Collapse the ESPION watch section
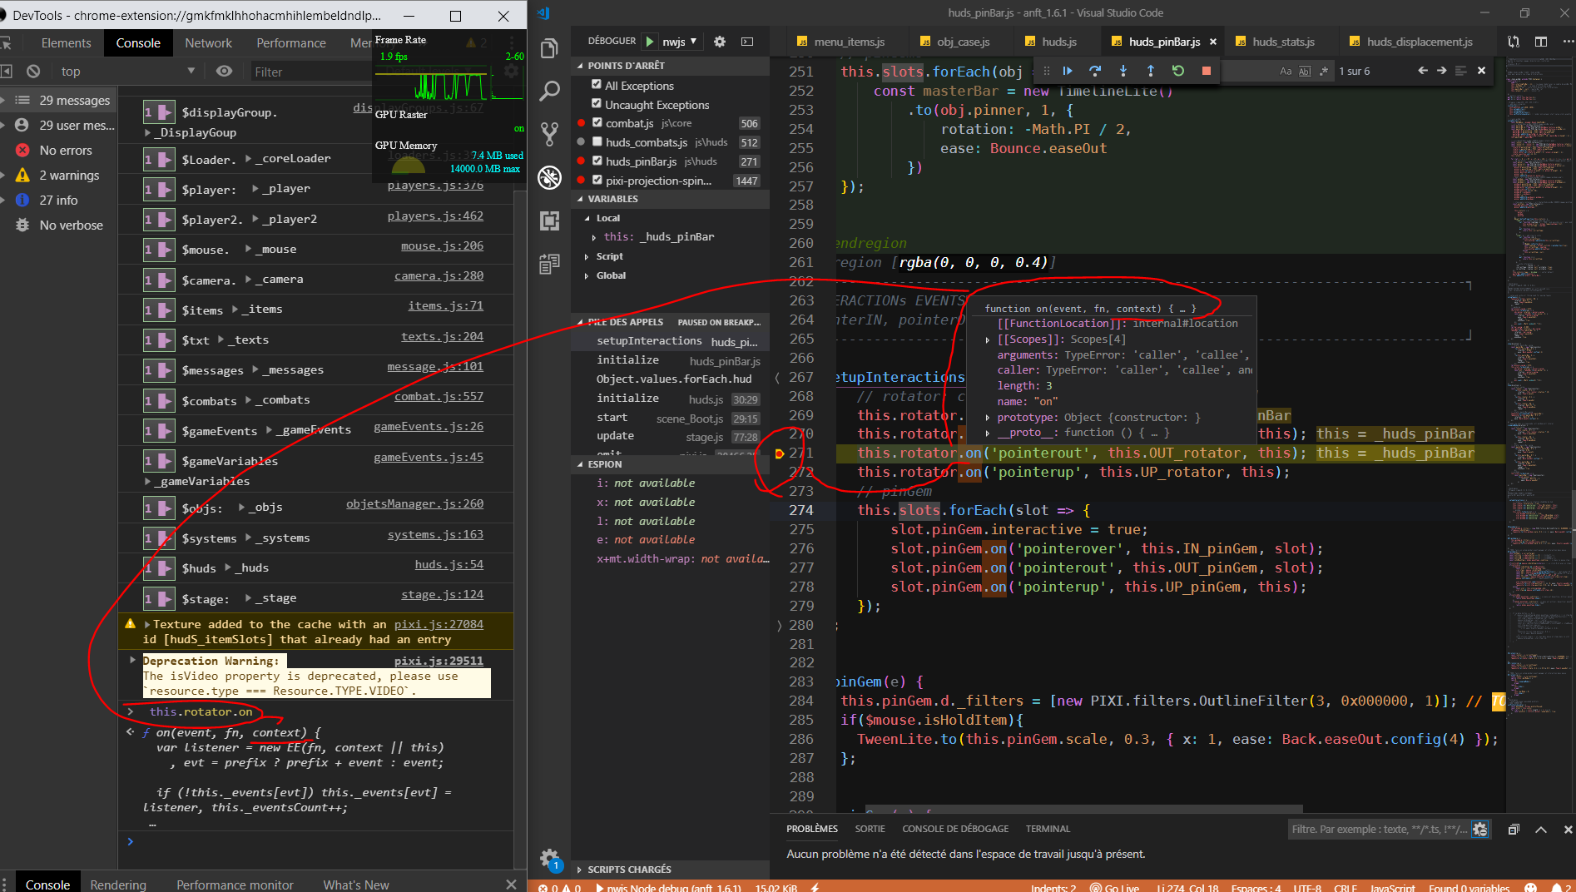Image resolution: width=1576 pixels, height=892 pixels. pyautogui.click(x=670, y=464)
